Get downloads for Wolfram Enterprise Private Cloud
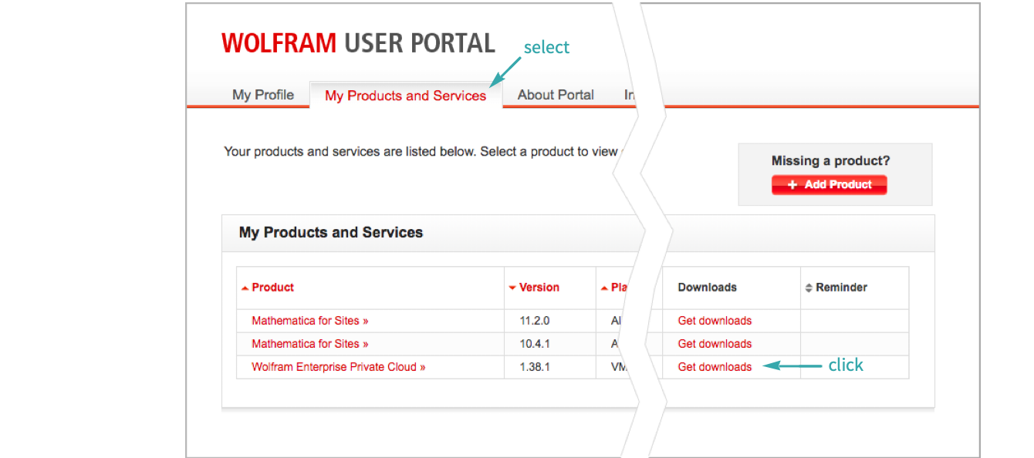This screenshot has width=1034, height=458. pos(715,367)
